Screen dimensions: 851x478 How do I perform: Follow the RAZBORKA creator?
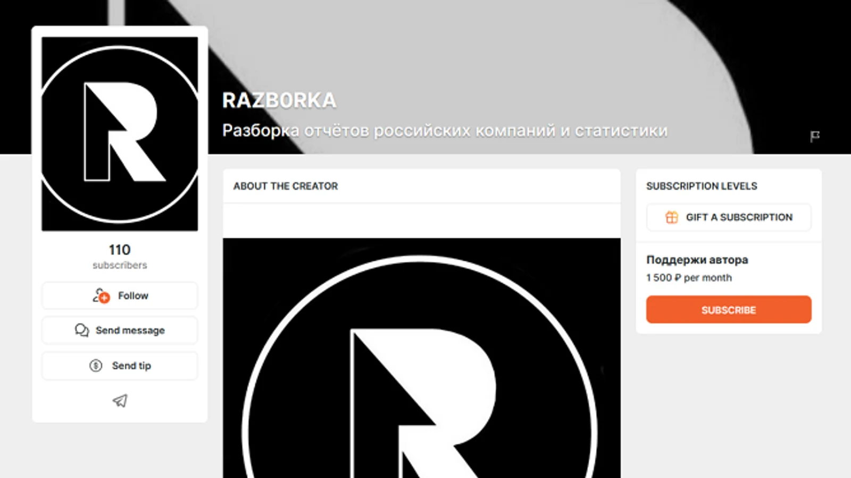pyautogui.click(x=120, y=296)
